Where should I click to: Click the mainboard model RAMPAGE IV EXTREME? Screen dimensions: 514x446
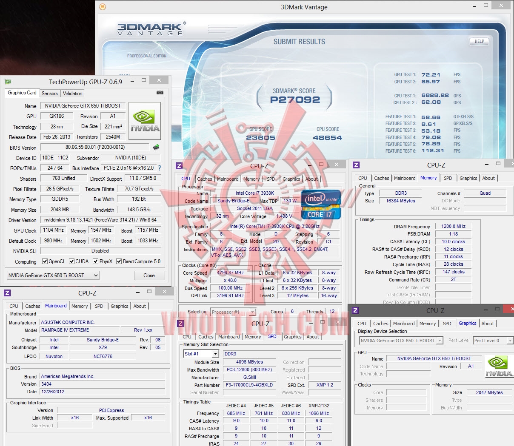[80, 330]
